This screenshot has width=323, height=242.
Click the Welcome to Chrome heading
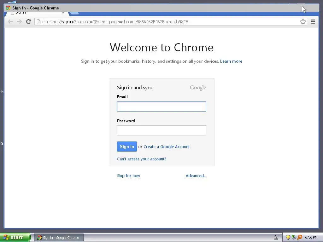click(161, 48)
